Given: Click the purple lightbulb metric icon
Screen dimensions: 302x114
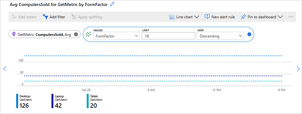Looking at the screenshot, I should 14,34.
